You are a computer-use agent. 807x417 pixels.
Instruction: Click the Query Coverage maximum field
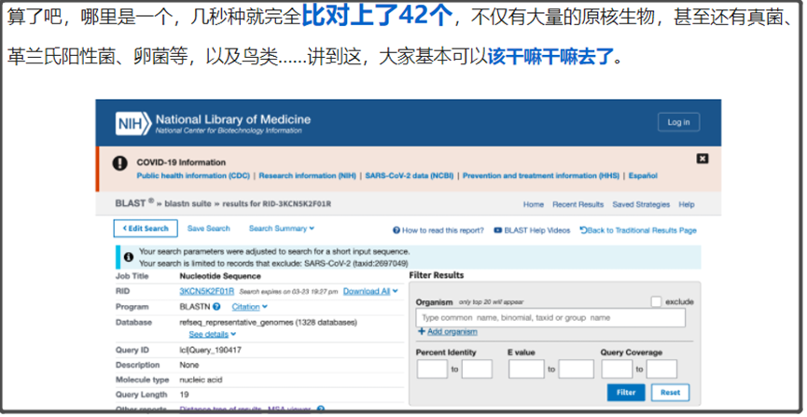click(x=661, y=369)
